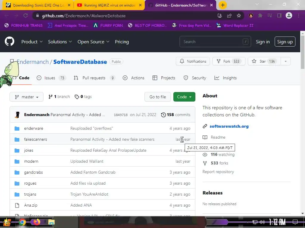Click the Pricing link

click(122, 42)
